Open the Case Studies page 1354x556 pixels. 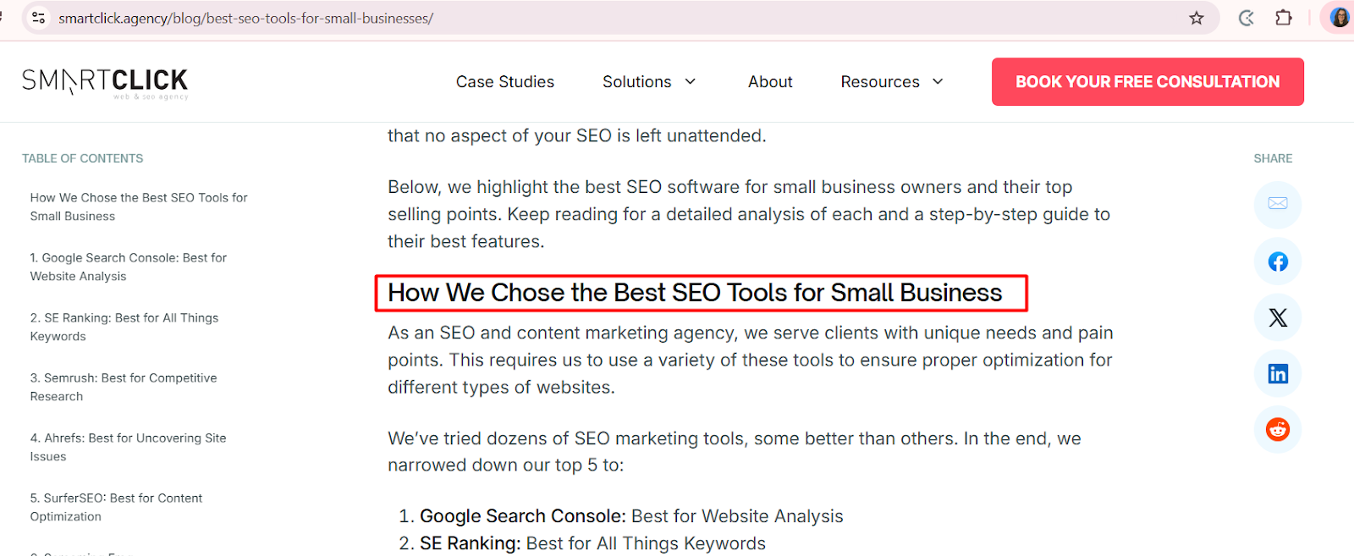pos(504,81)
